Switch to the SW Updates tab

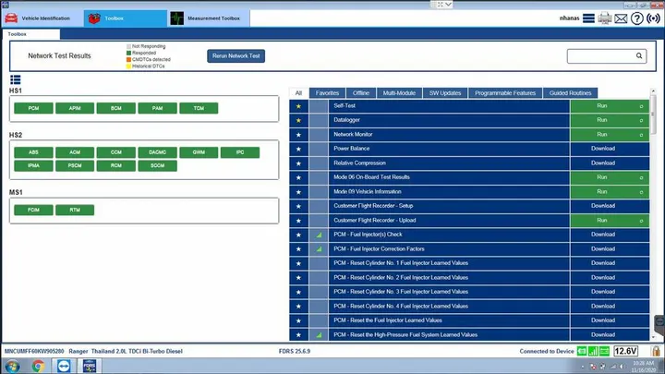(445, 93)
